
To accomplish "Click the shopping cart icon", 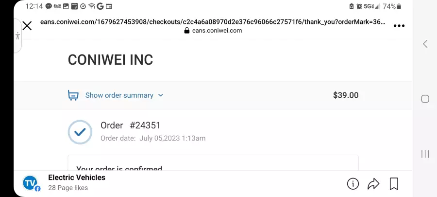I will point(73,95).
